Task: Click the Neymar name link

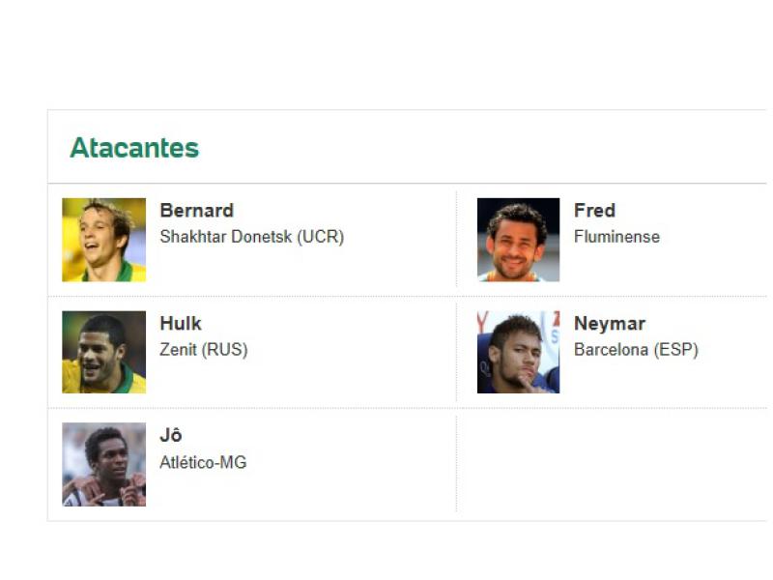Action: pyautogui.click(x=609, y=324)
